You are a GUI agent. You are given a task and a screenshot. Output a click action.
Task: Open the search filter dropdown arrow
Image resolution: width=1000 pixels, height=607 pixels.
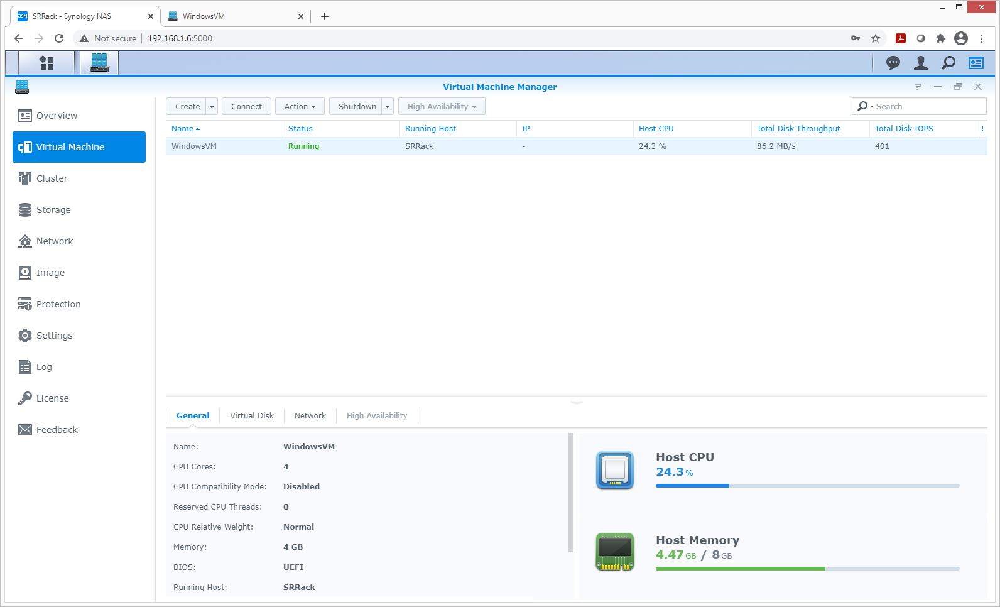click(872, 107)
